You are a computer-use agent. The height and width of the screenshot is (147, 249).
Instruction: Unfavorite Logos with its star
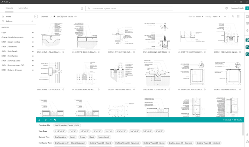click(33, 33)
